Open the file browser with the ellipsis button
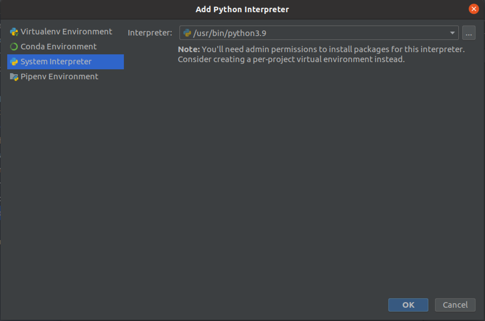 pos(469,33)
